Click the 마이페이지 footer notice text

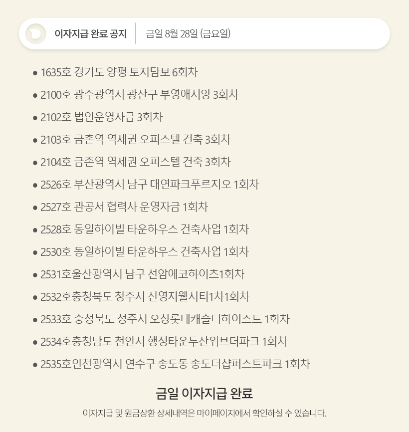click(x=204, y=413)
